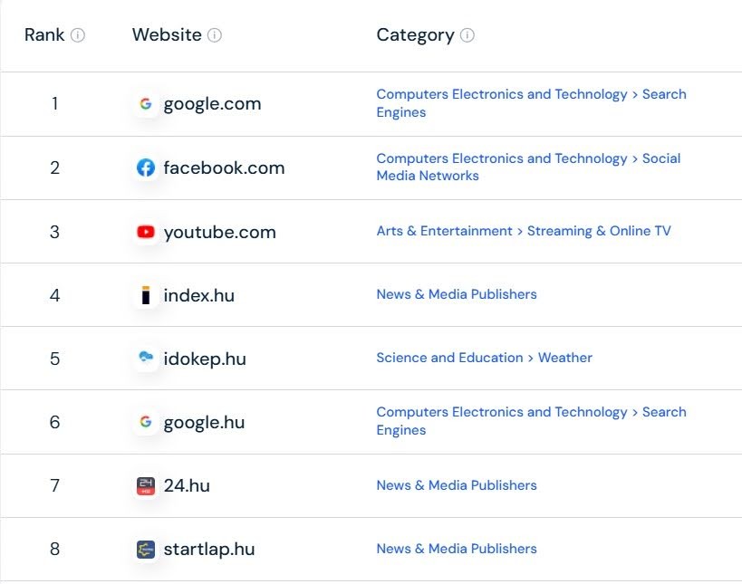Open the startlap.hu website entry
Screen dimensions: 742x584
click(209, 550)
